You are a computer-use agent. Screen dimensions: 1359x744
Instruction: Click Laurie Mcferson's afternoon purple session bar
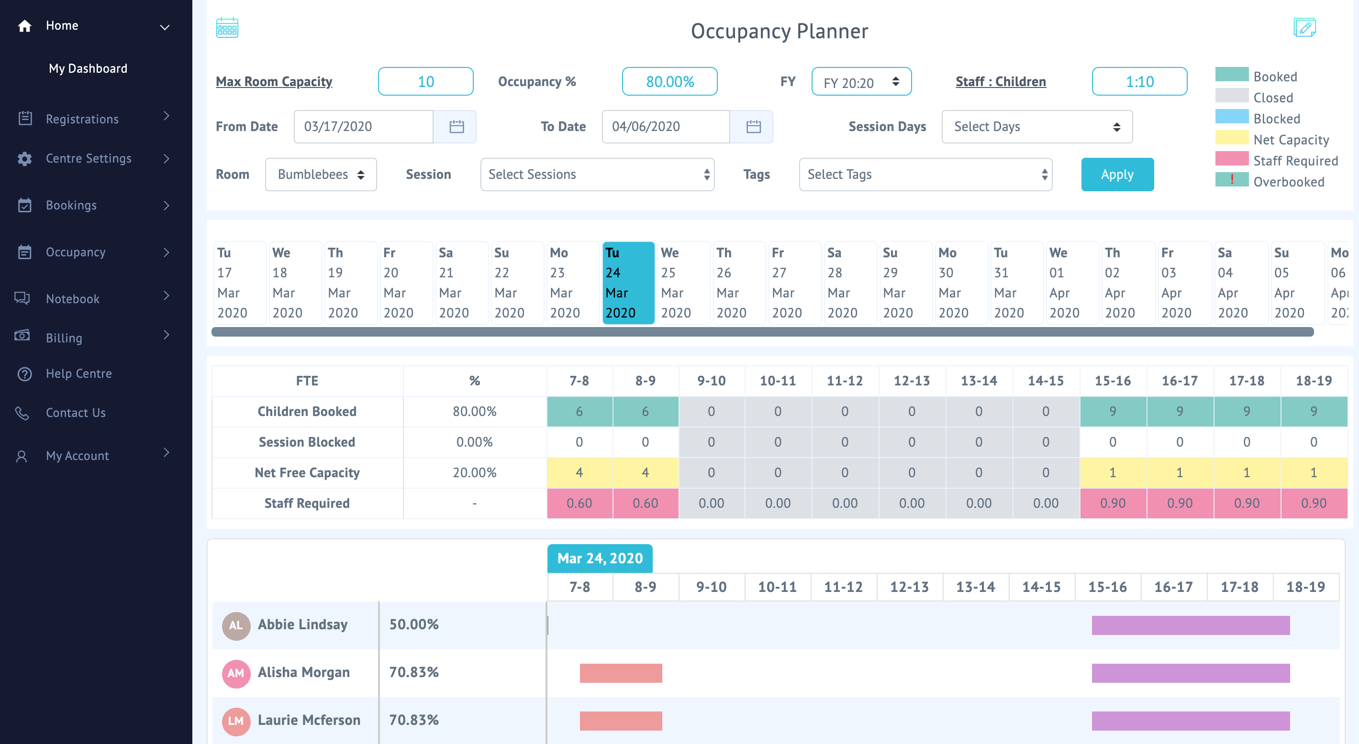[x=1191, y=722]
